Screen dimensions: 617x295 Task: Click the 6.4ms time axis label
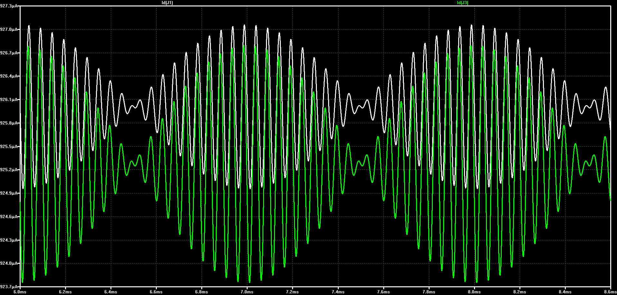click(x=111, y=292)
